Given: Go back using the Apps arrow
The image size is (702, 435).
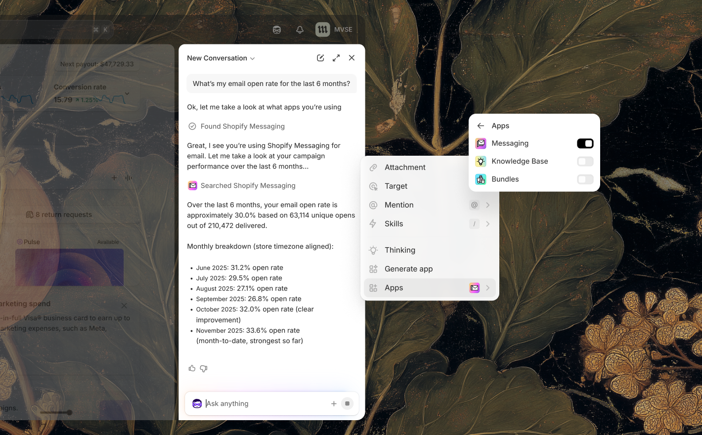Looking at the screenshot, I should (481, 126).
